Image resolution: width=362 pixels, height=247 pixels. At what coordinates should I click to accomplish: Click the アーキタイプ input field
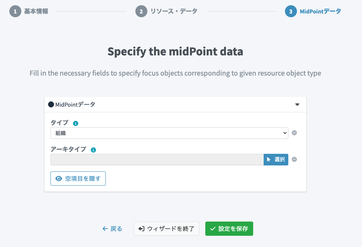(157, 159)
